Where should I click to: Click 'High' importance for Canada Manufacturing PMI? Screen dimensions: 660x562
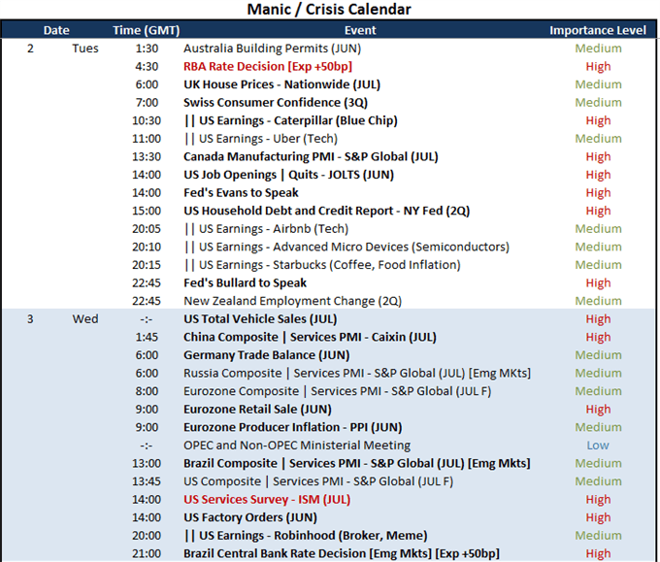(x=598, y=157)
